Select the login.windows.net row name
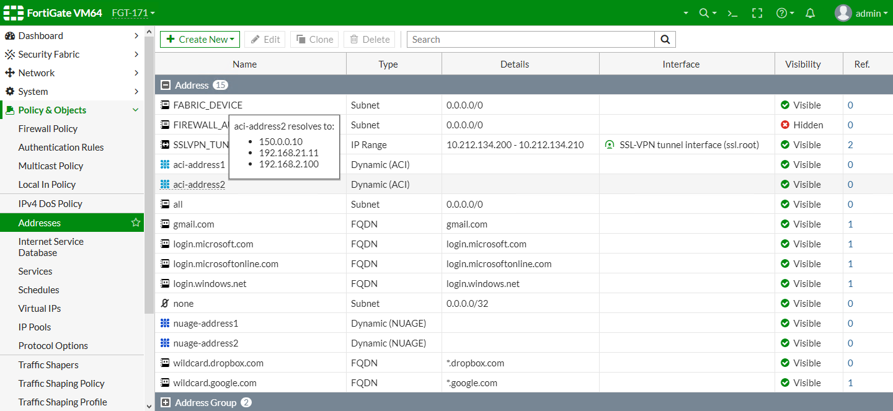 tap(210, 283)
